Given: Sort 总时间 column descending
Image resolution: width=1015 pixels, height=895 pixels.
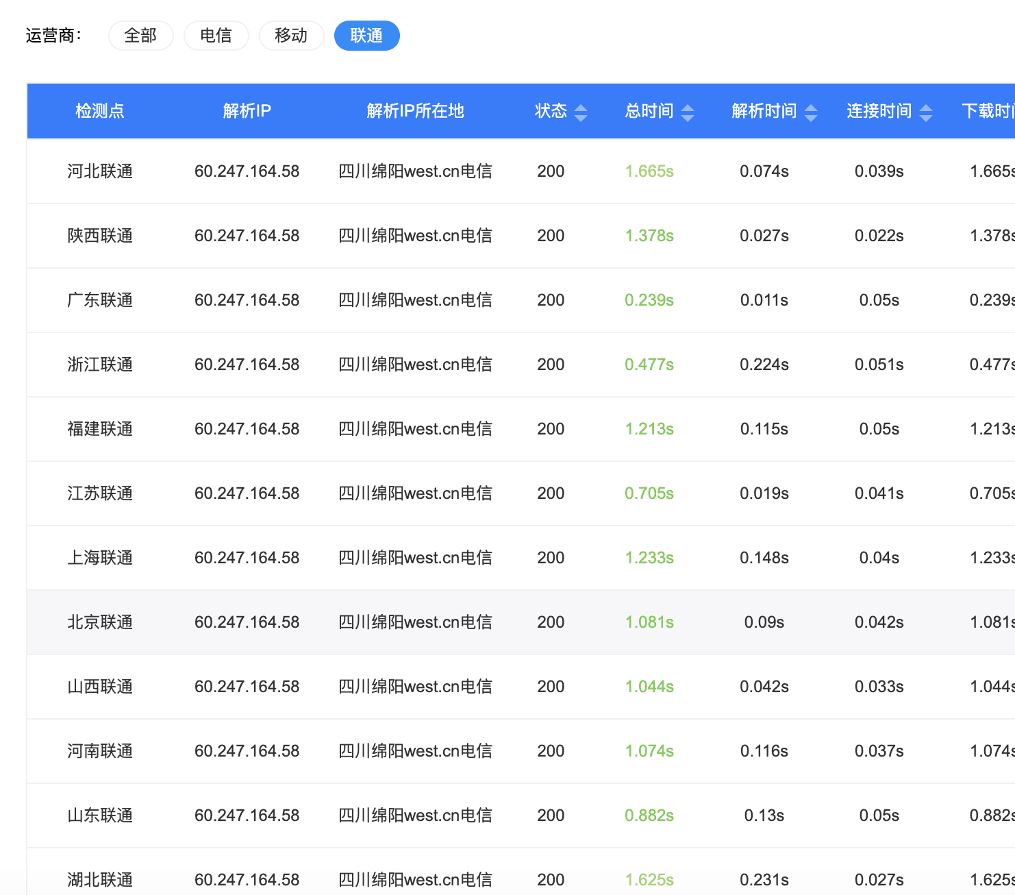Looking at the screenshot, I should coord(688,117).
